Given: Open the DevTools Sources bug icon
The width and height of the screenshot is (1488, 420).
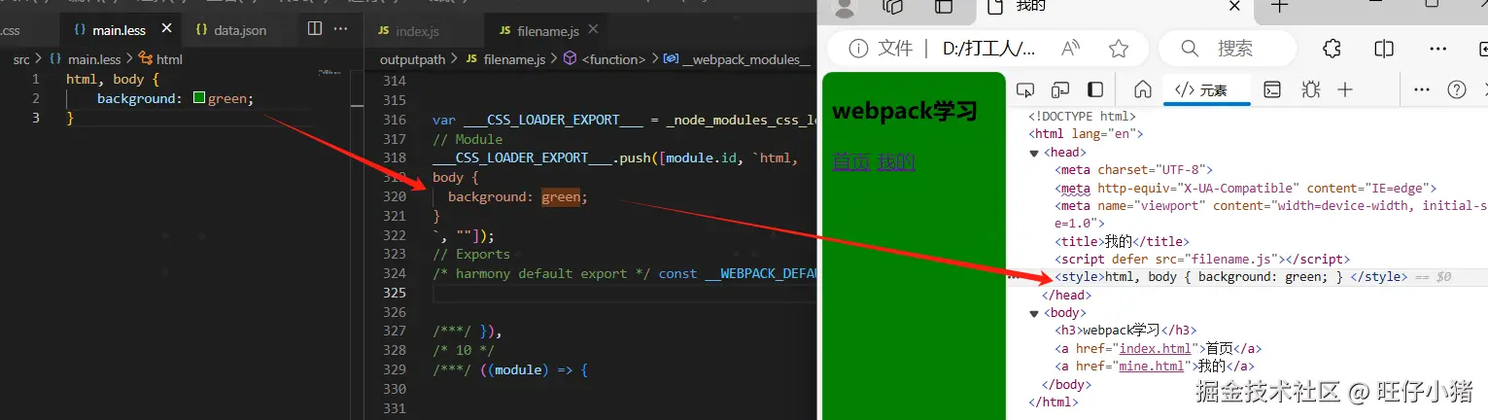Looking at the screenshot, I should pos(1311,89).
